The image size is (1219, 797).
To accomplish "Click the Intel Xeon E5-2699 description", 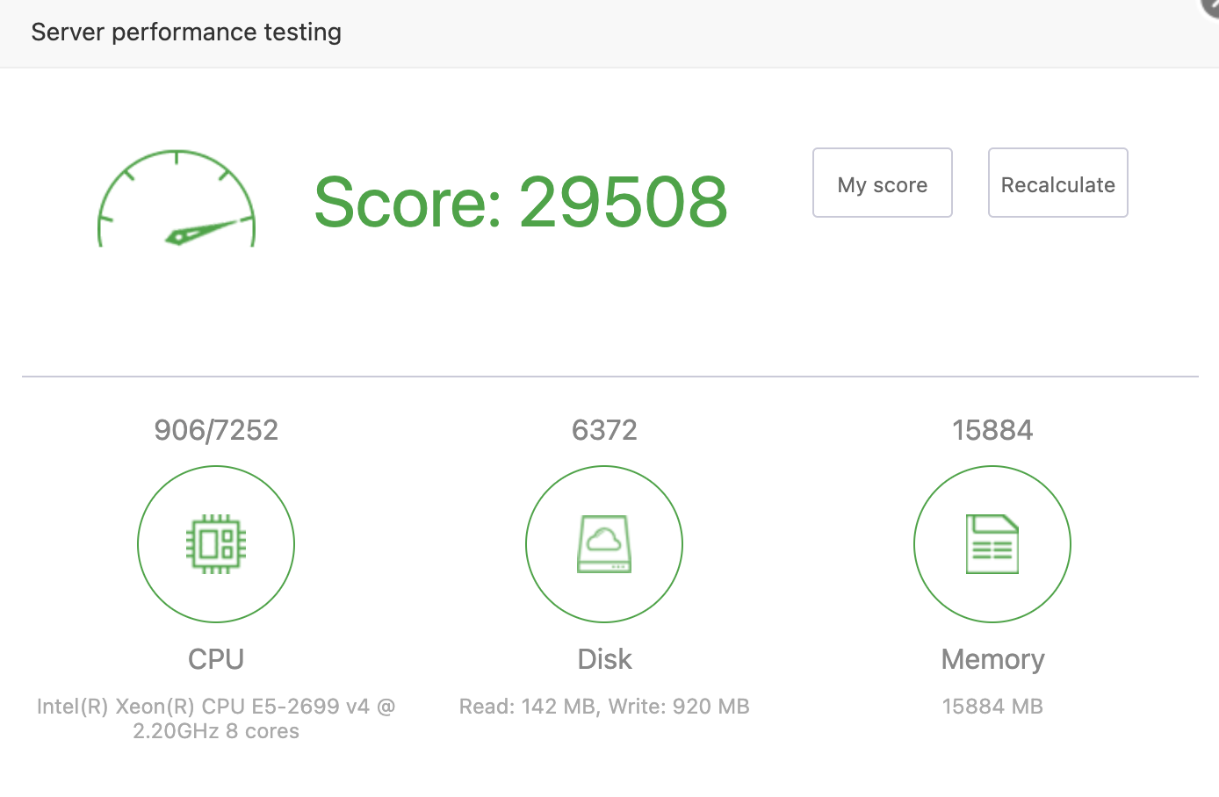I will 216,719.
